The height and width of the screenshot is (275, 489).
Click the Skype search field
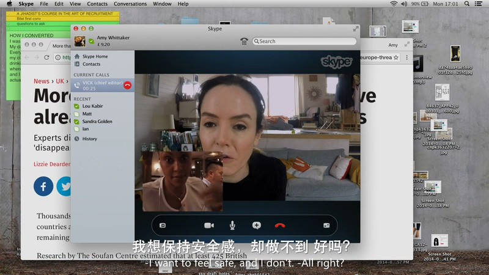(x=306, y=42)
